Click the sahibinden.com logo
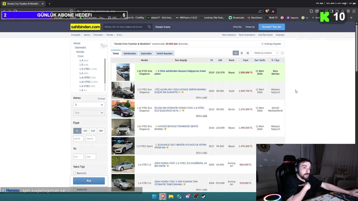This screenshot has height=201, width=358. tap(85, 27)
